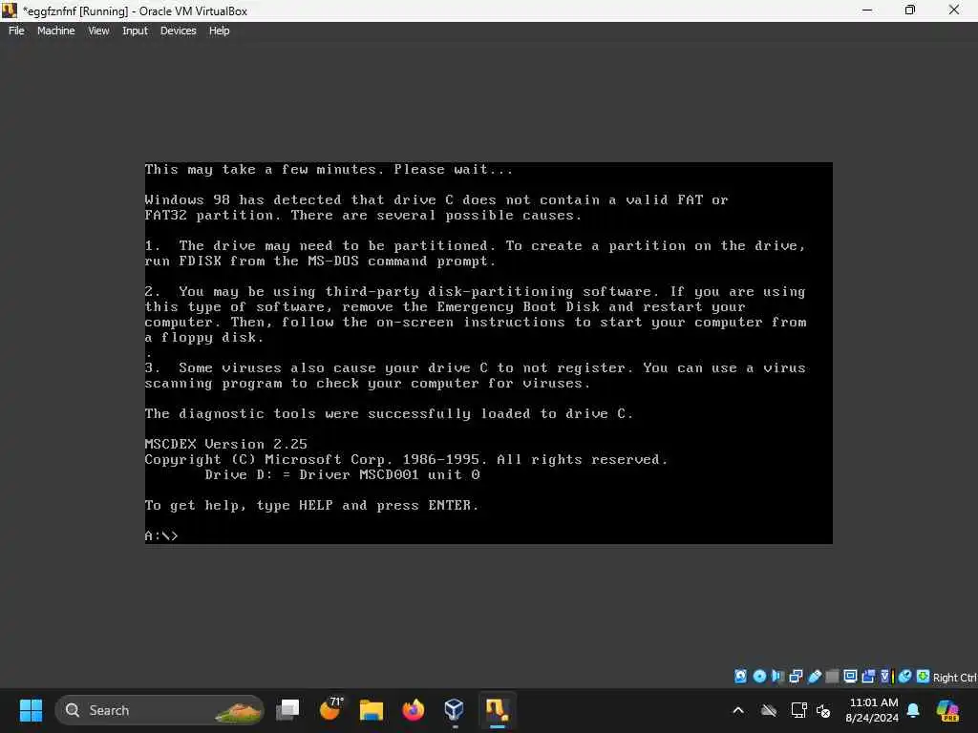
Task: Click the USB devices indicator icon
Action: (x=815, y=677)
